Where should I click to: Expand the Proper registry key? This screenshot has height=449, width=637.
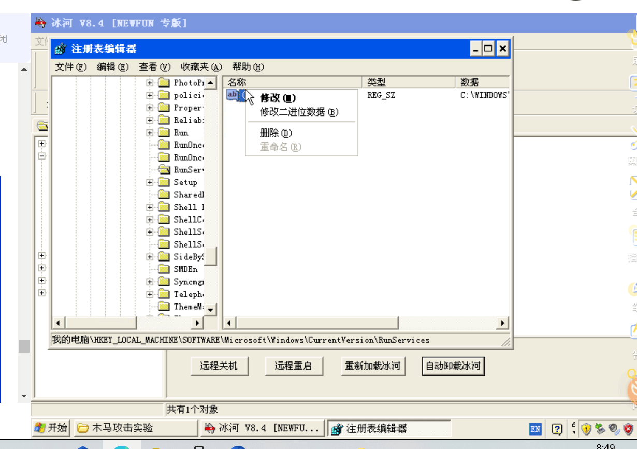(150, 108)
